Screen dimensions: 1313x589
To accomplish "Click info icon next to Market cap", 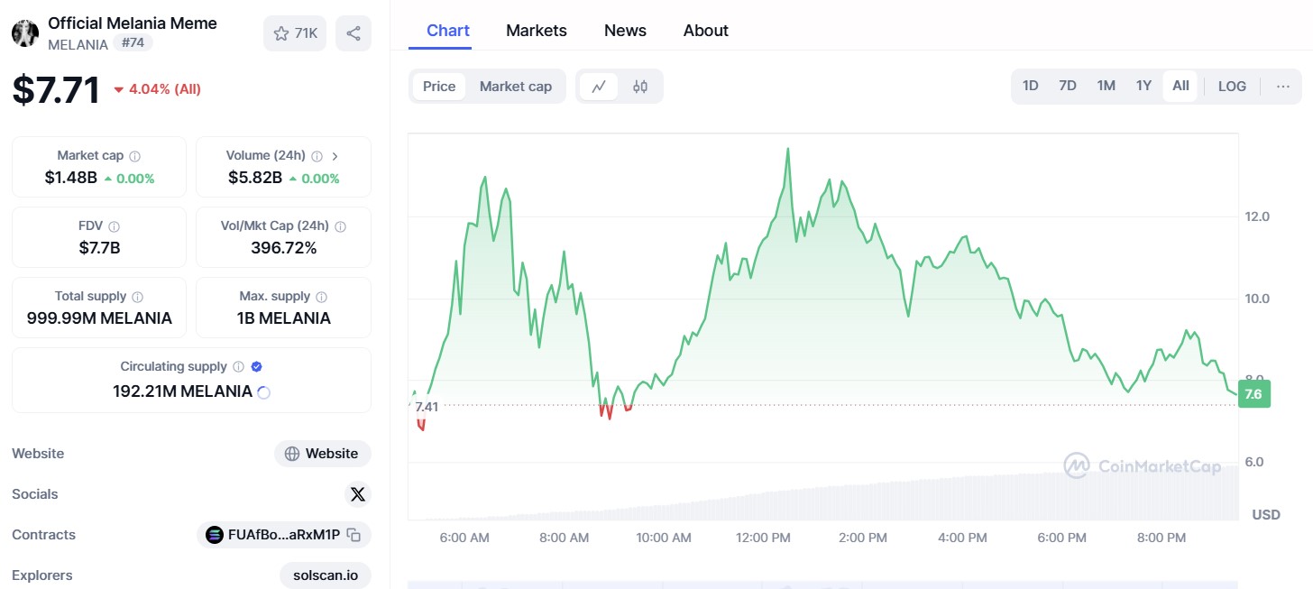I will pos(134,156).
